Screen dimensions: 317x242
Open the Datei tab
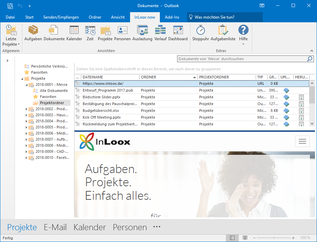(x=10, y=17)
